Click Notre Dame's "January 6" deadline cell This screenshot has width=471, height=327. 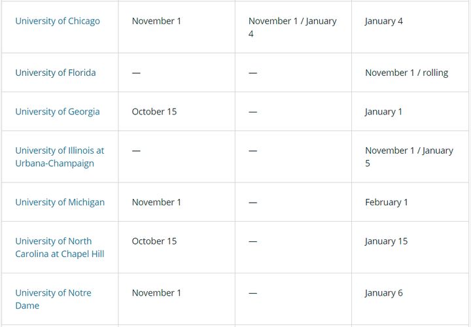(x=384, y=292)
